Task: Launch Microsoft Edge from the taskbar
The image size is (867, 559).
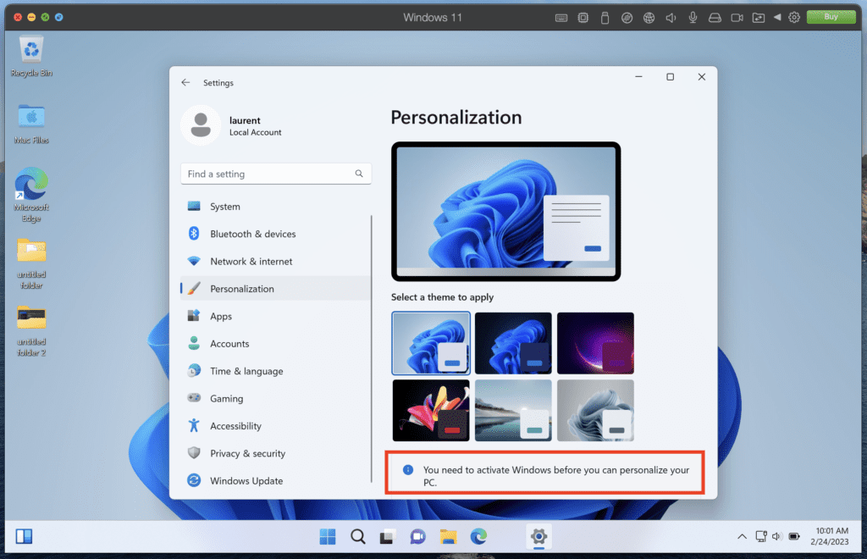Action: tap(478, 536)
